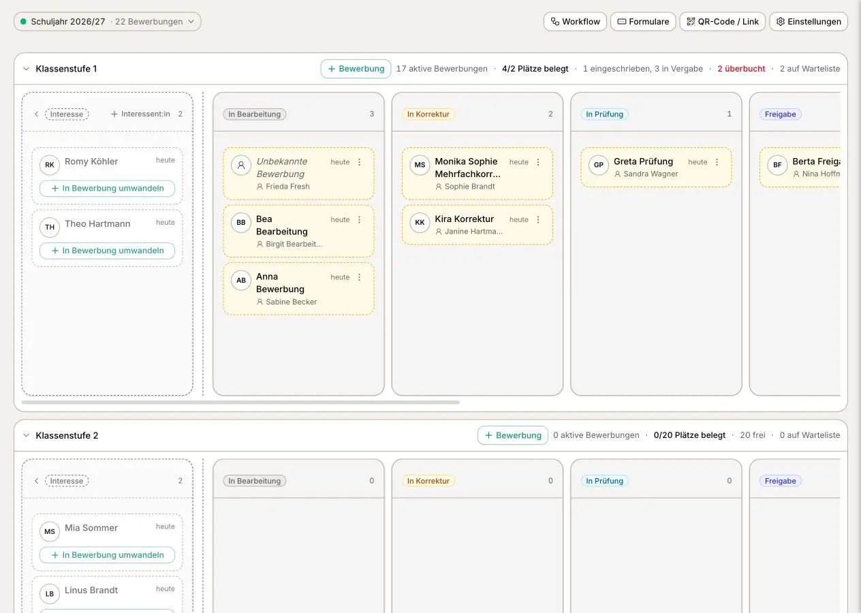Open kebab menu on Unbekannte Bewerbung card
Image resolution: width=861 pixels, height=613 pixels.
(x=360, y=162)
